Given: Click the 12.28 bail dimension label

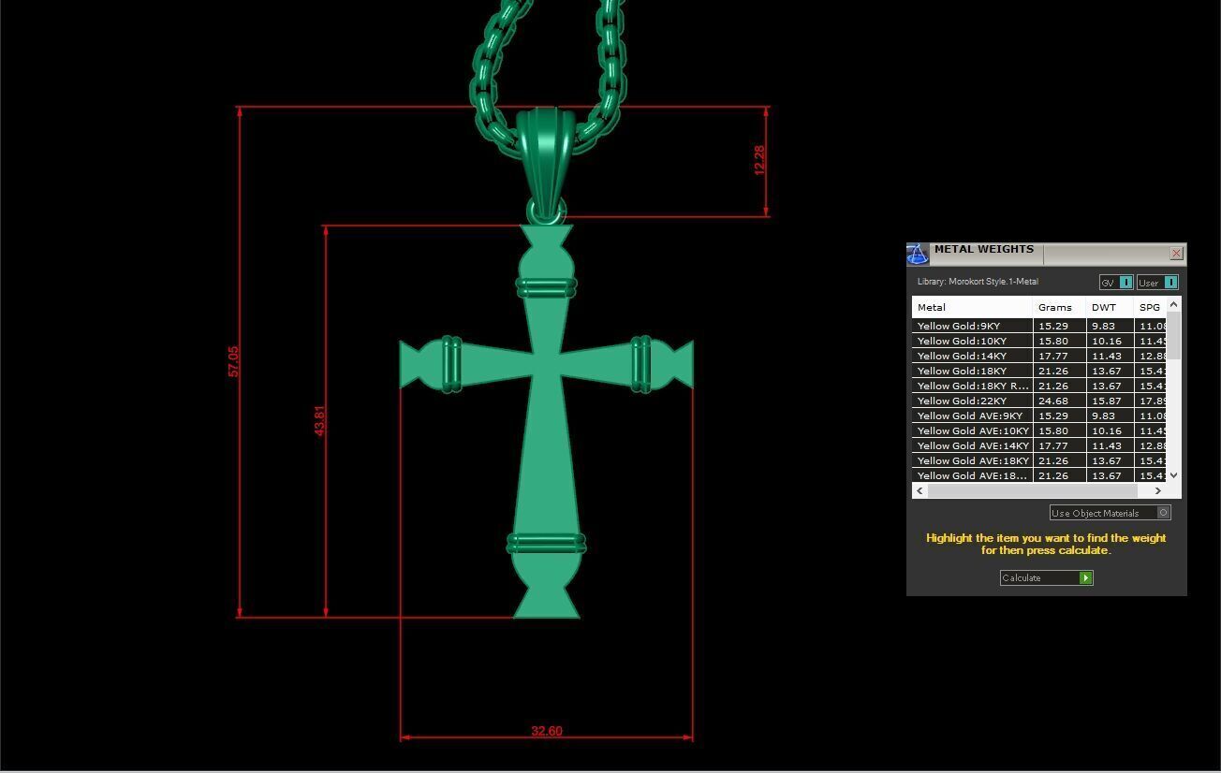Looking at the screenshot, I should 759,160.
